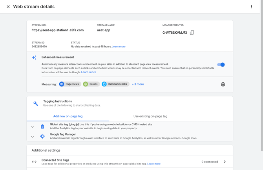This screenshot has height=170, width=263.
Task: Expand the Global site tag (gtag.js) section
Action: [x=33, y=127]
